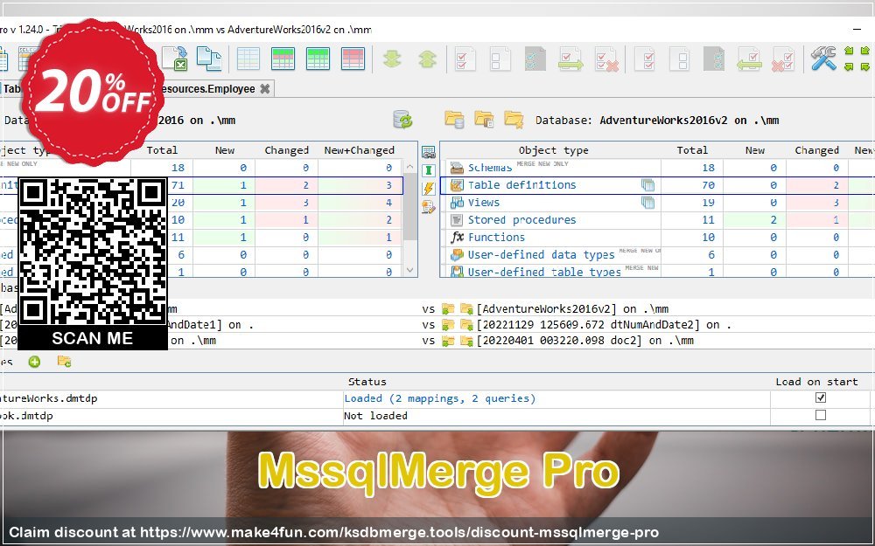Select the all-green grid table icon

318,59
